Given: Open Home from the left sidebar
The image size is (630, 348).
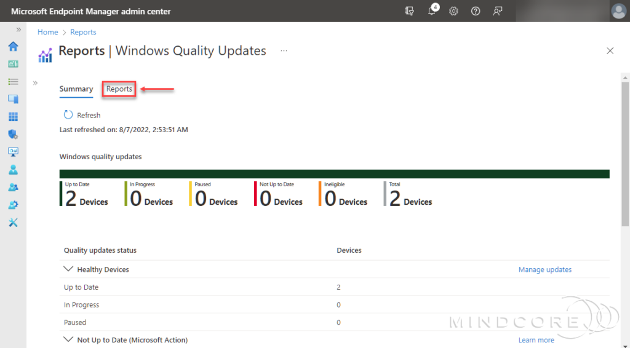Looking at the screenshot, I should coord(13,46).
